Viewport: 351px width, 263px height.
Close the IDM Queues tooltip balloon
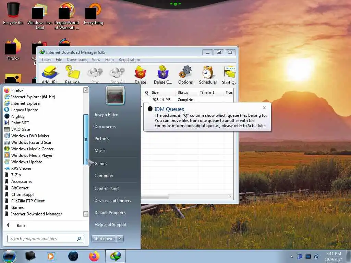pyautogui.click(x=264, y=108)
